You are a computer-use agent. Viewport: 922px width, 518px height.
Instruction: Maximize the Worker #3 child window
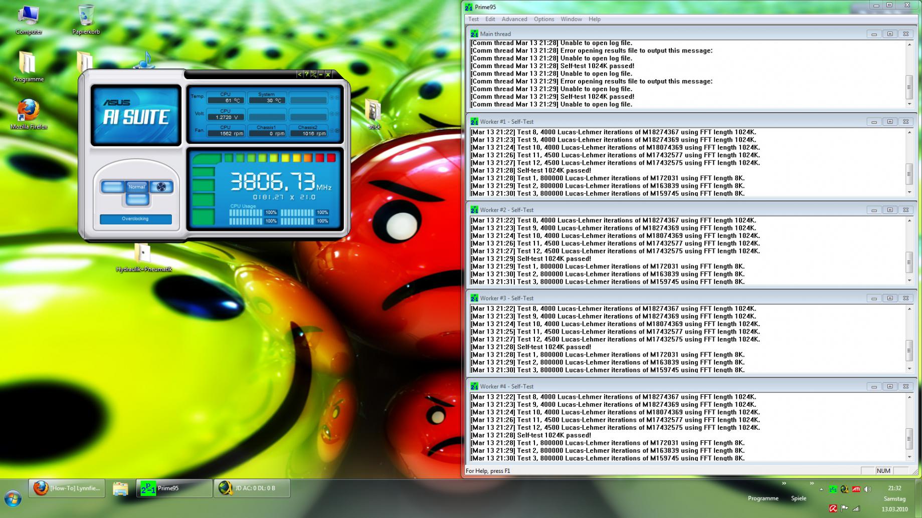click(890, 298)
